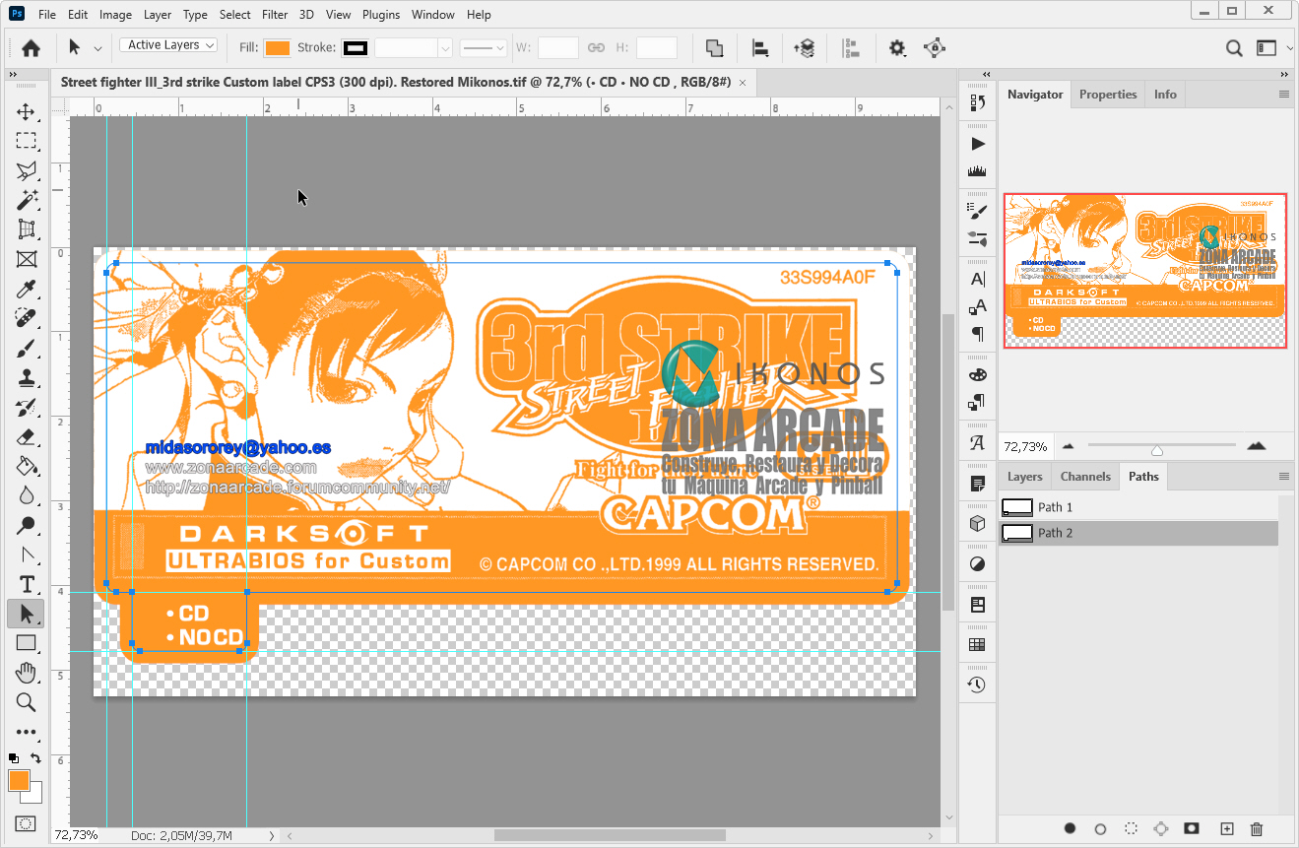Screen dimensions: 1299x848
Task: Open the Filter menu
Action: [x=274, y=14]
